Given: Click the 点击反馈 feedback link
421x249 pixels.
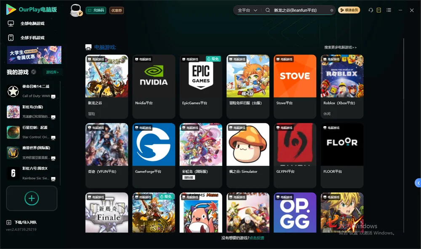Looking at the screenshot, I should click(x=257, y=238).
